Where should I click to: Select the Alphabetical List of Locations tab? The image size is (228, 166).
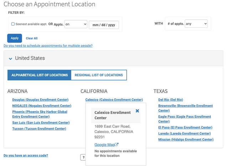tap(40, 75)
